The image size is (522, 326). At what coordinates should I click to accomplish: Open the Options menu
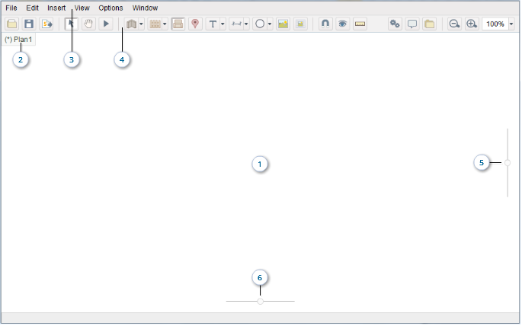pyautogui.click(x=110, y=8)
